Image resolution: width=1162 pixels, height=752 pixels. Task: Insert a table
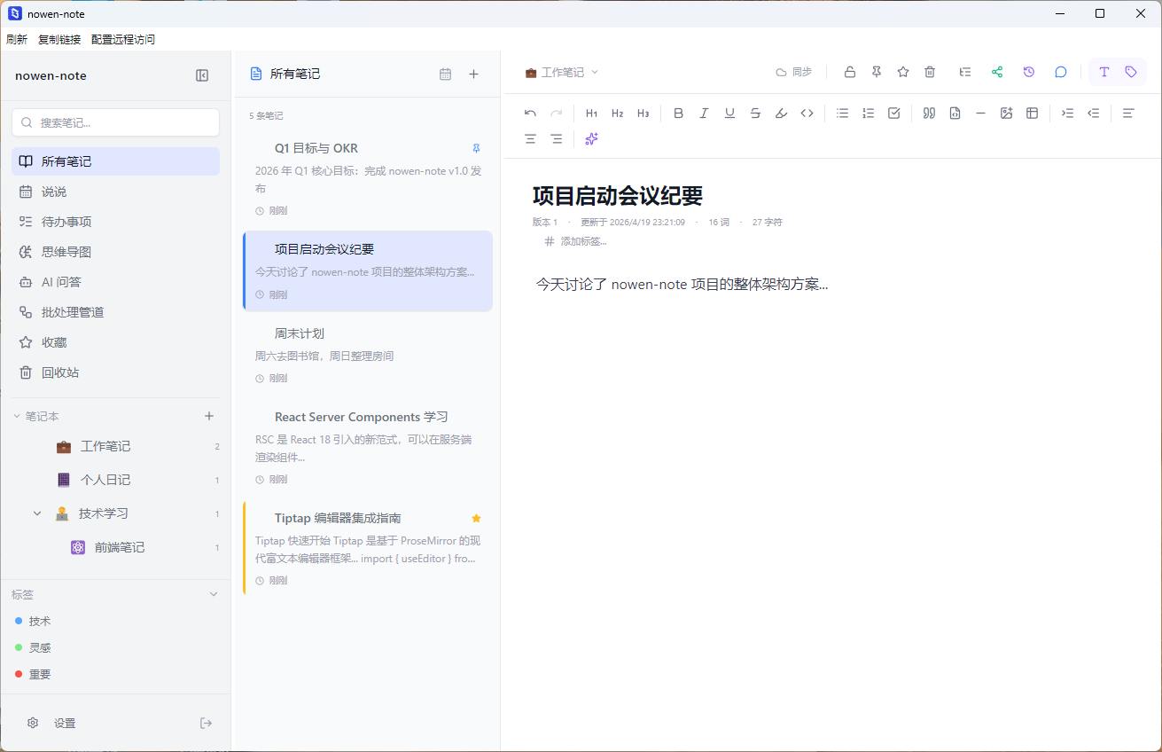click(x=1032, y=114)
